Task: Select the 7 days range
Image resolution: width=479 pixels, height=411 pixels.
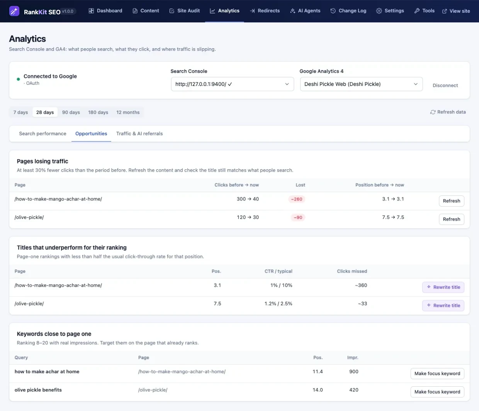Action: 20,112
